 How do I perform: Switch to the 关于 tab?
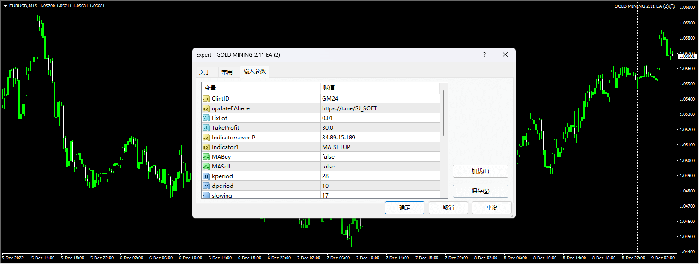click(x=205, y=72)
